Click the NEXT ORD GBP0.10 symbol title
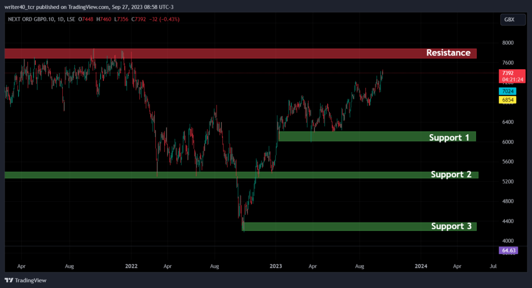 [x=31, y=19]
